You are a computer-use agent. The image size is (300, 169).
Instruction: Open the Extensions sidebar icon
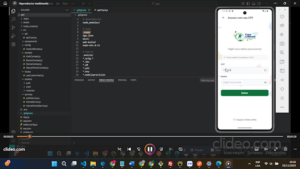coord(13,44)
